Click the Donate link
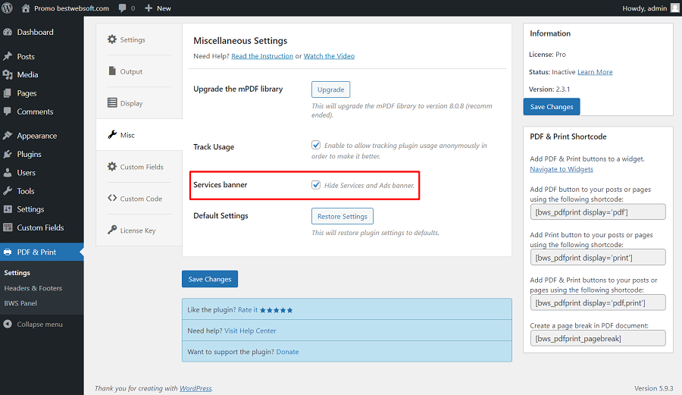The image size is (682, 395). 287,352
